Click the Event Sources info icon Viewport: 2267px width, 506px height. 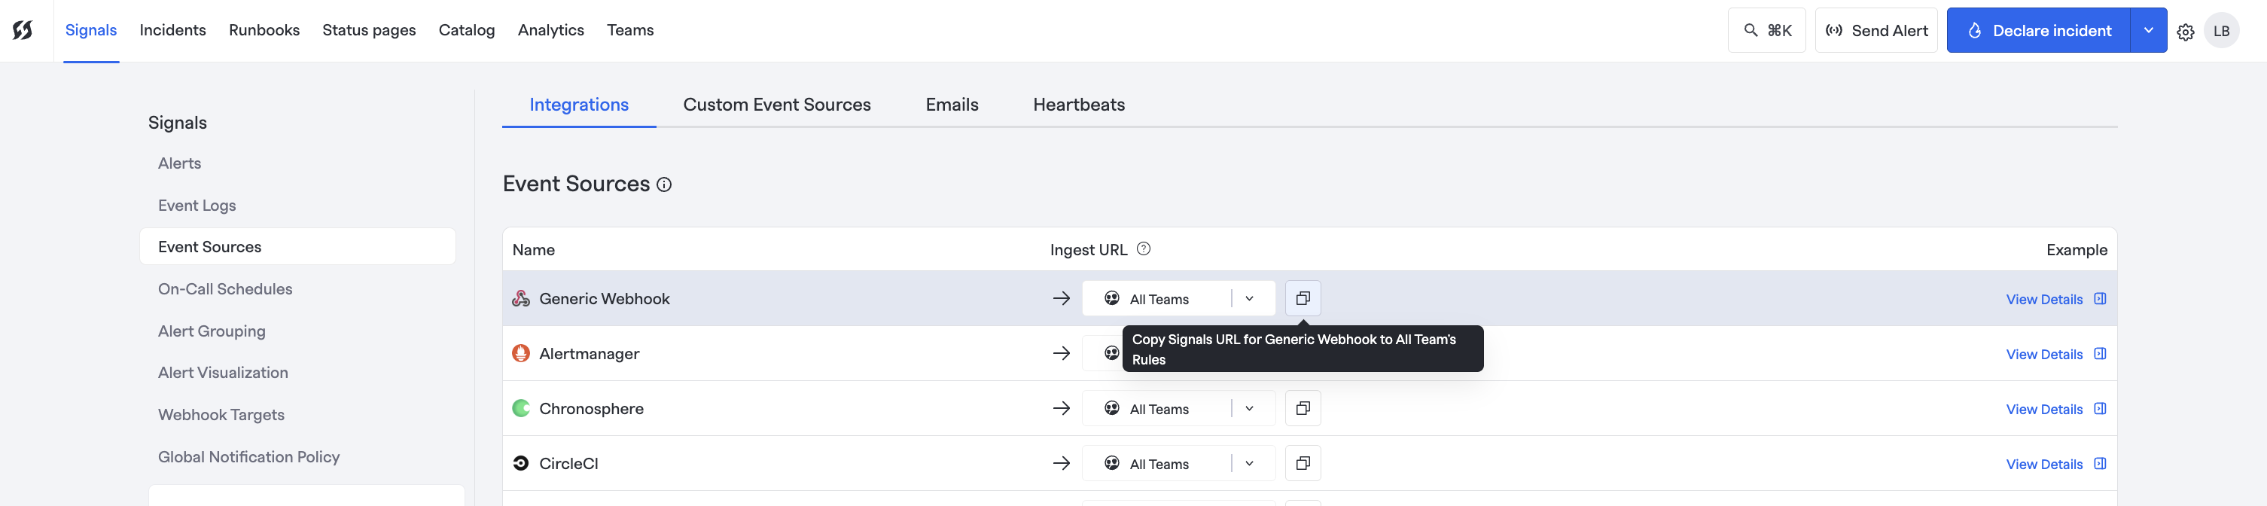pos(664,184)
